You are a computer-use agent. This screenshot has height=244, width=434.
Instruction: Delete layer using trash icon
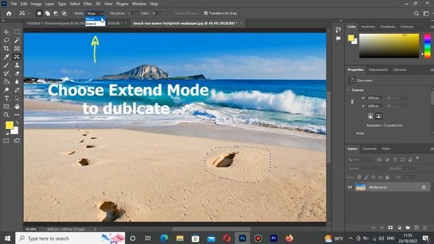tap(425, 228)
